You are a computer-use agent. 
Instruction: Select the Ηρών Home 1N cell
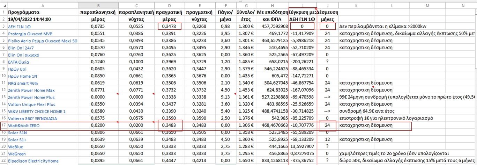[42, 76]
